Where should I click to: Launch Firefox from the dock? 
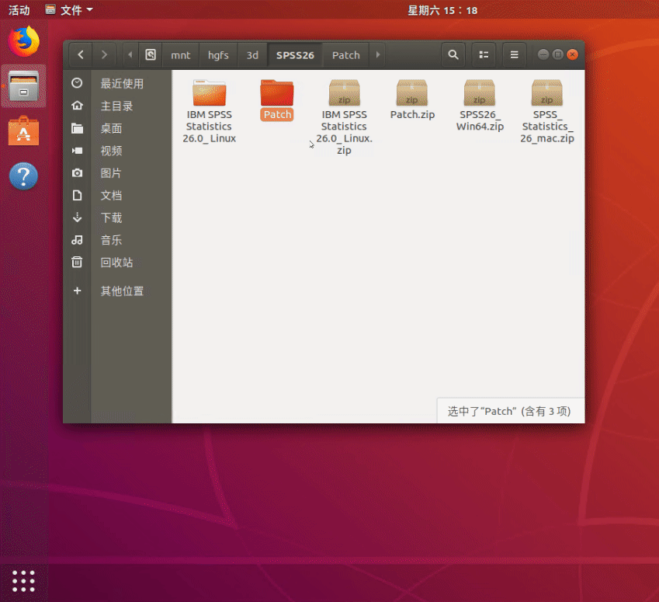click(23, 42)
